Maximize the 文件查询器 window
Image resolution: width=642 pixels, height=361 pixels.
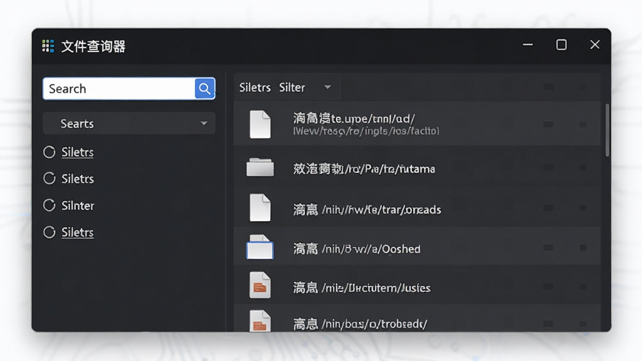click(x=561, y=44)
